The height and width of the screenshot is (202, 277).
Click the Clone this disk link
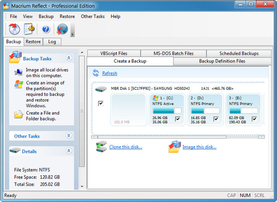coord(126,147)
